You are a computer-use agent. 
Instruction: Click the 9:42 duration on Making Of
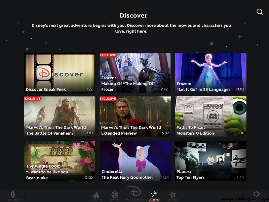[164, 89]
